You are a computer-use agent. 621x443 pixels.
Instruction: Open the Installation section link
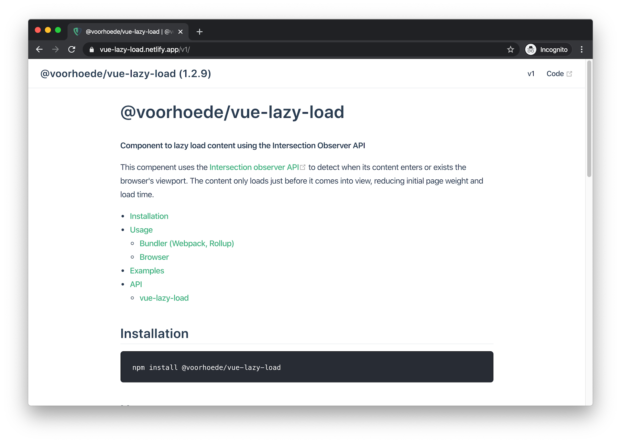point(149,216)
